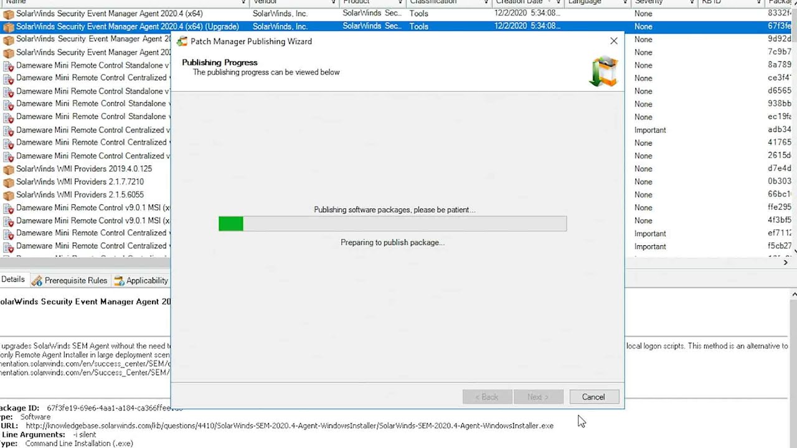Click the package ID cell starting with ce3f4
This screenshot has height=448, width=797.
tap(780, 78)
